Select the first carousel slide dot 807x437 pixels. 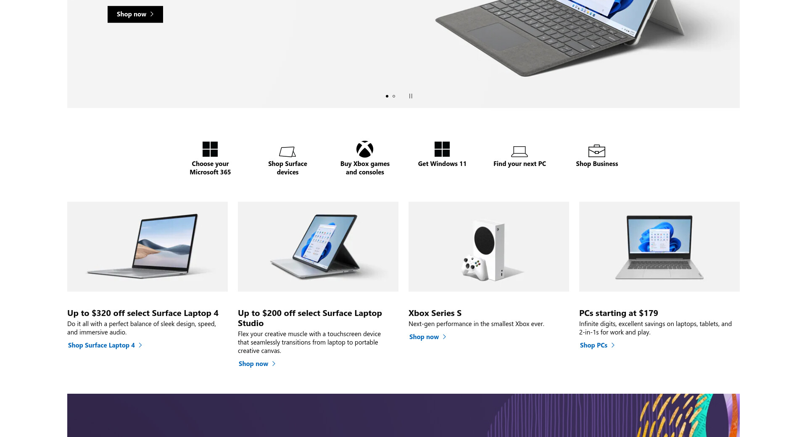[387, 96]
